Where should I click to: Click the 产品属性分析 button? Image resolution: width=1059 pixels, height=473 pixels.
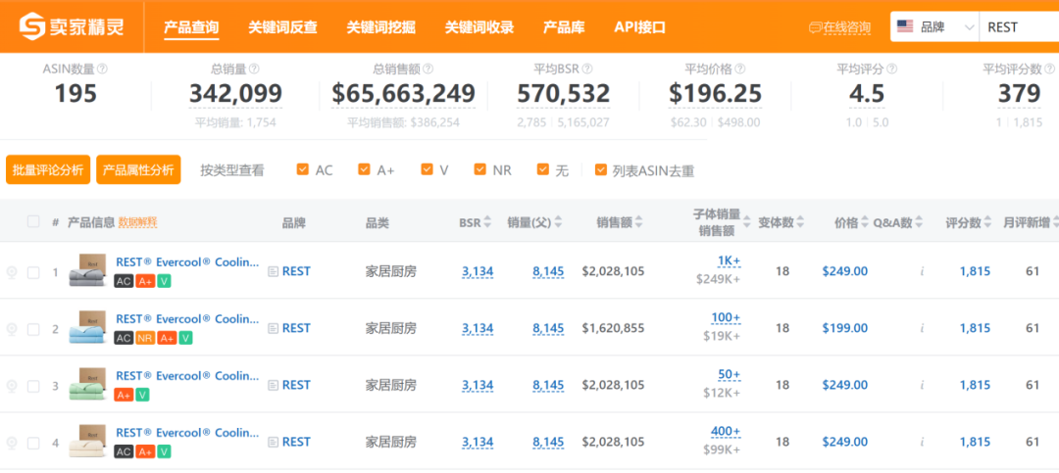pyautogui.click(x=138, y=169)
